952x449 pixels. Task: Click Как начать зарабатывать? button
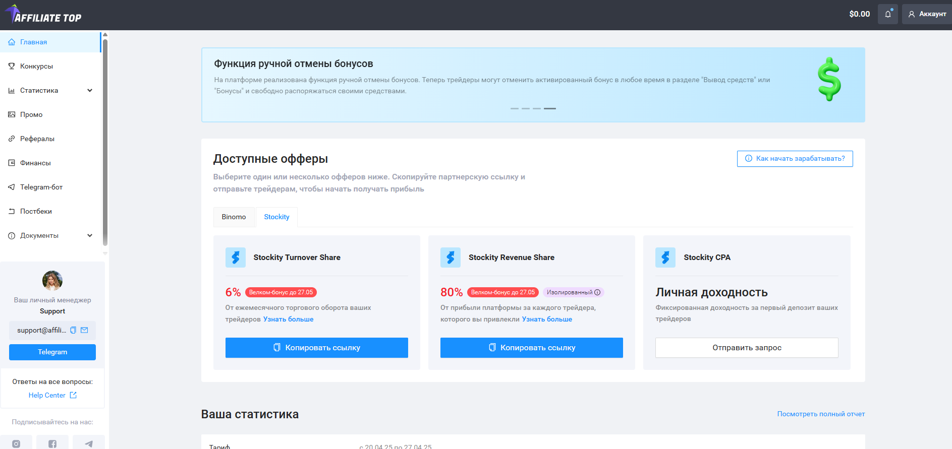tap(795, 159)
